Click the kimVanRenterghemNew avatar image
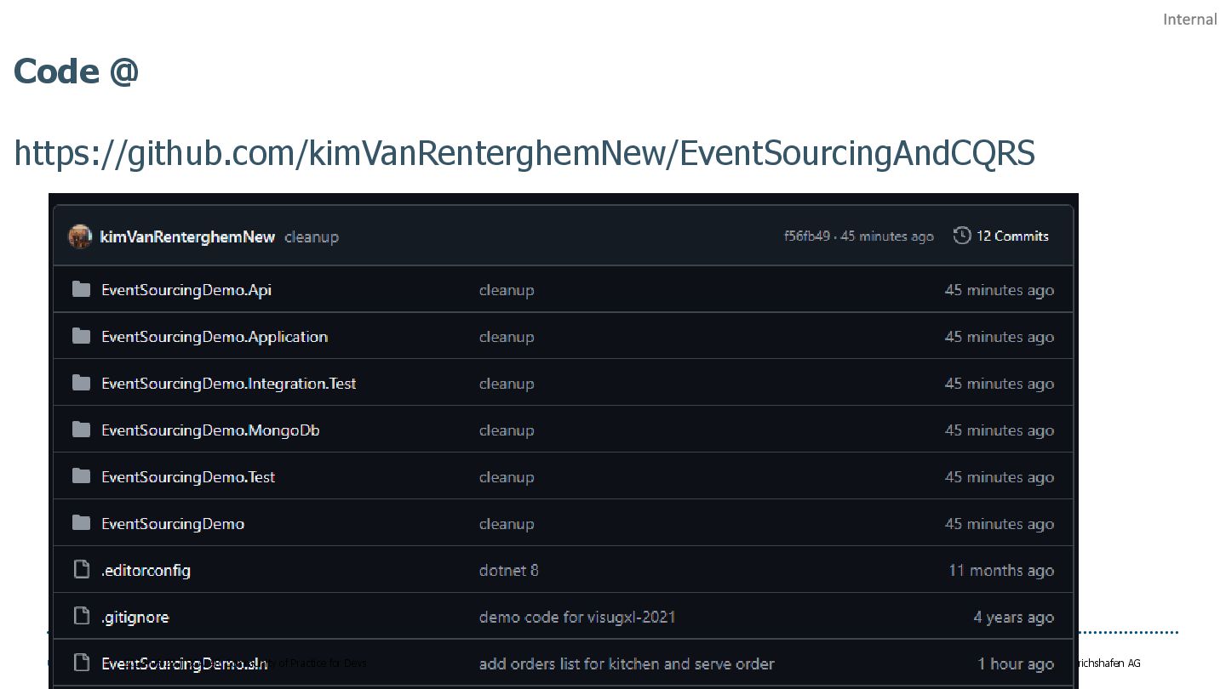 tap(80, 236)
